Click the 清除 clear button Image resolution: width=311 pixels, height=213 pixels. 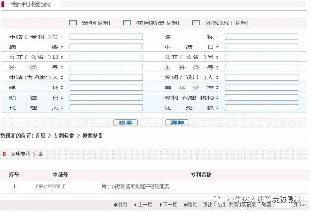coord(177,123)
